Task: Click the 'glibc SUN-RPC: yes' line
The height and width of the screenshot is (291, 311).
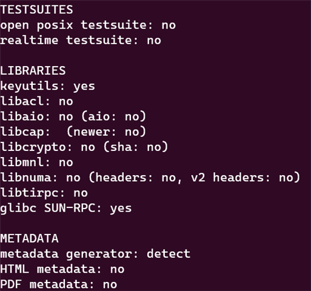Action: [66, 209]
